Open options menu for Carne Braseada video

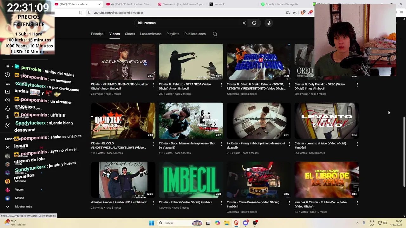[289, 203]
